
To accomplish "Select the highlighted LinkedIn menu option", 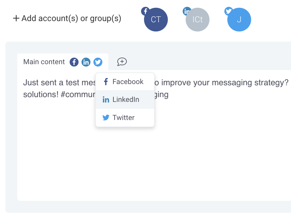I will tap(125, 100).
